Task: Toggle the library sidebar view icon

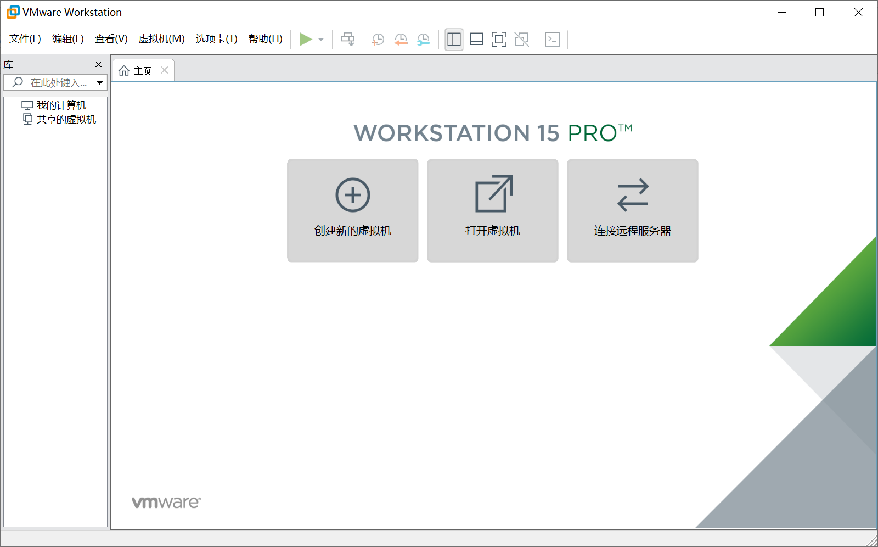Action: pos(454,39)
